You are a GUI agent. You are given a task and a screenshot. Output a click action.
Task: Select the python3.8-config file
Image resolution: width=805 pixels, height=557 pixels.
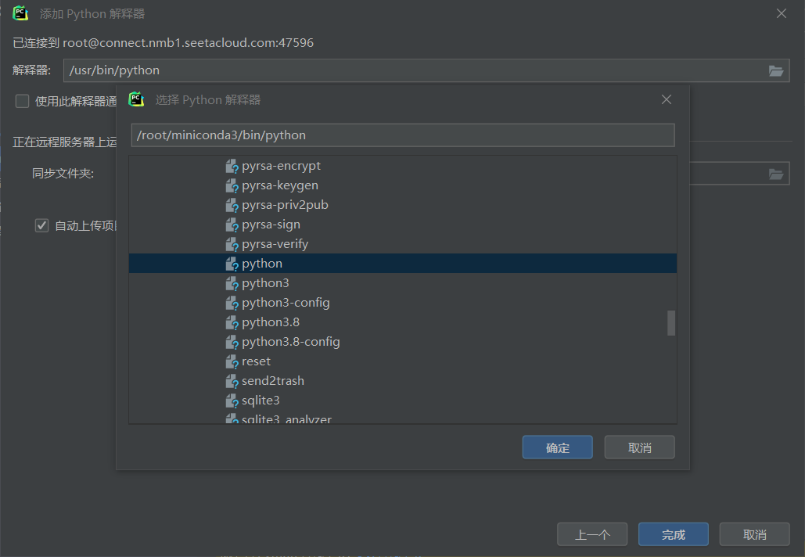[x=290, y=341]
